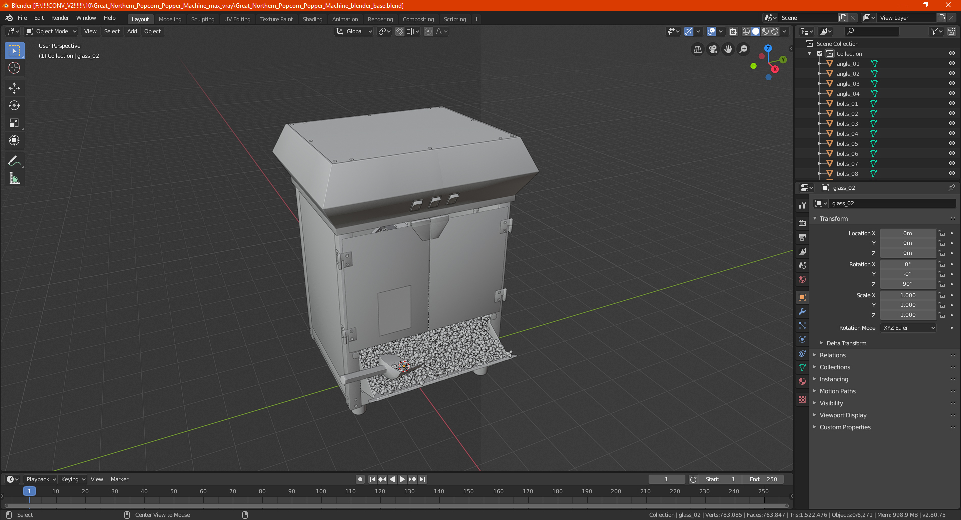The width and height of the screenshot is (961, 520).
Task: Click the Scale X value field
Action: click(908, 295)
